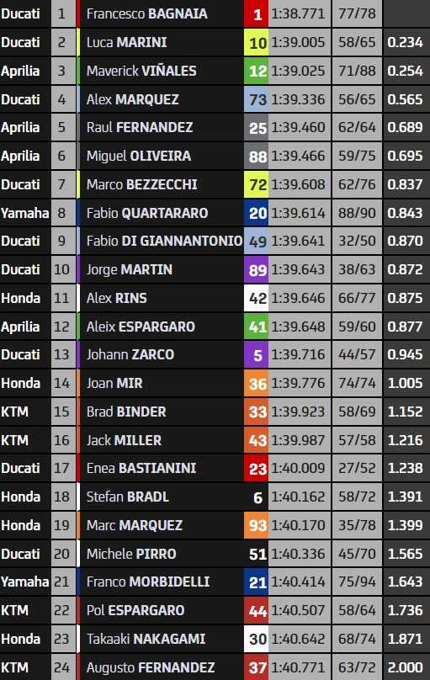
Task: Select Maverick Viñales' green number 12 badge
Action: click(256, 72)
